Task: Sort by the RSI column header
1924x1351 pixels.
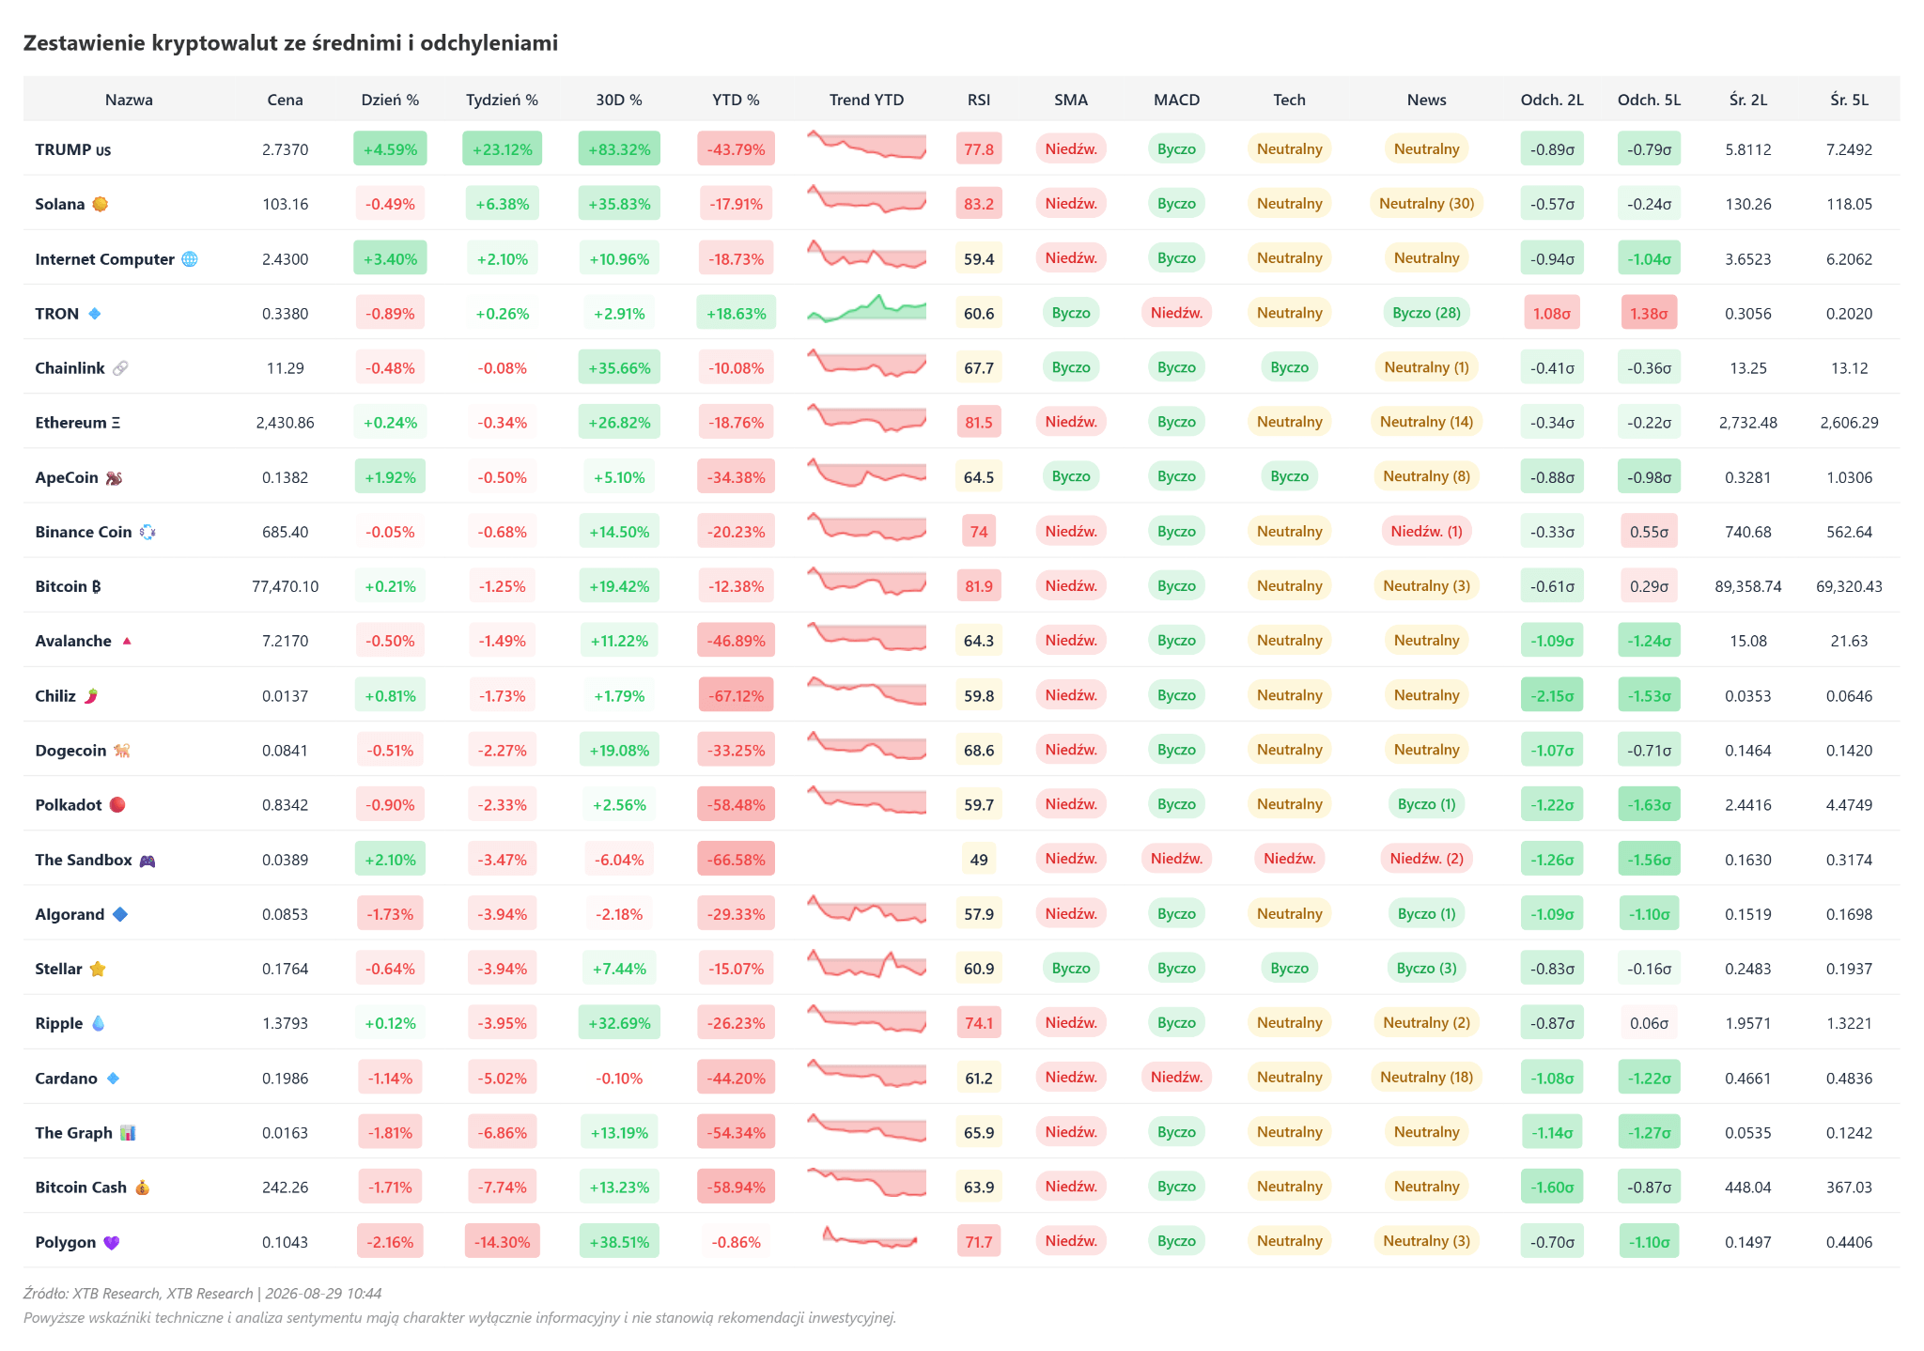Action: (x=979, y=100)
